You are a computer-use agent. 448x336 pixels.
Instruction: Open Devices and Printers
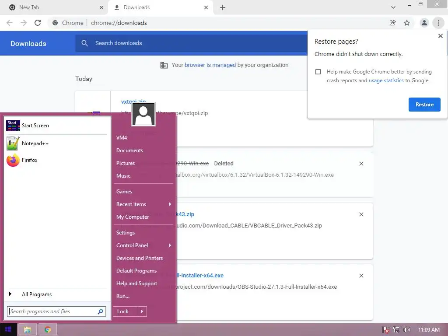pos(140,258)
